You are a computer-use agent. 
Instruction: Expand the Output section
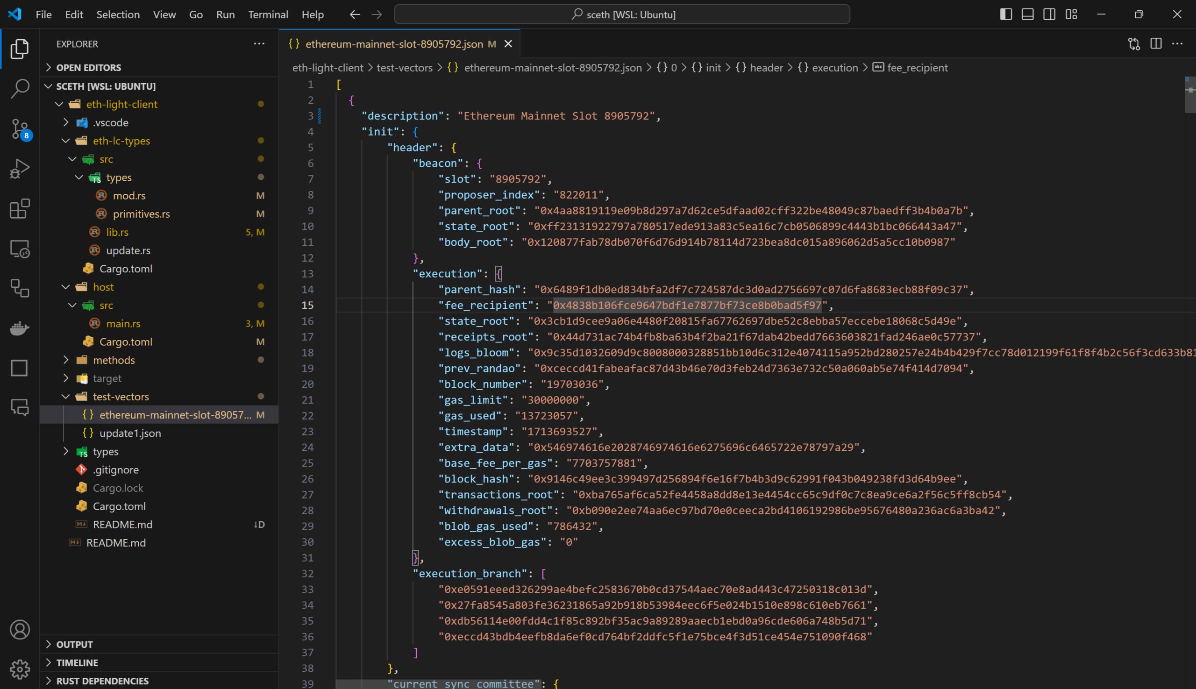[x=159, y=644]
